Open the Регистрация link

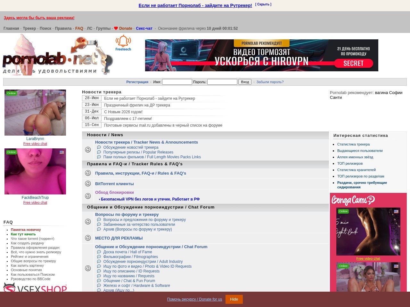(137, 82)
